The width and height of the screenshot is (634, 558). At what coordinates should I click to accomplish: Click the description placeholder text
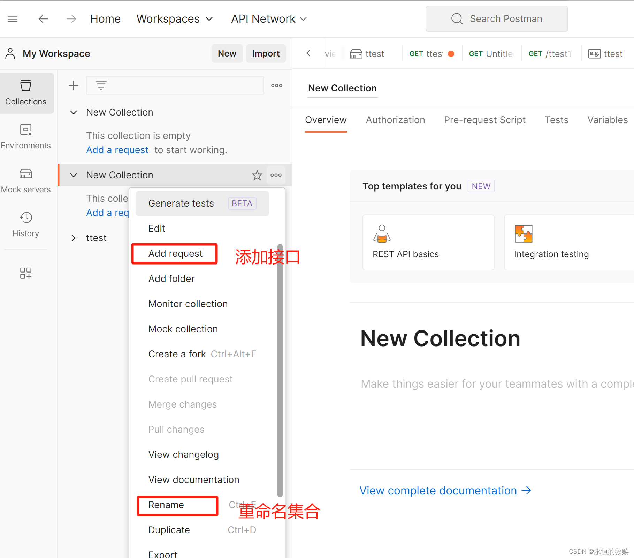[x=497, y=384]
